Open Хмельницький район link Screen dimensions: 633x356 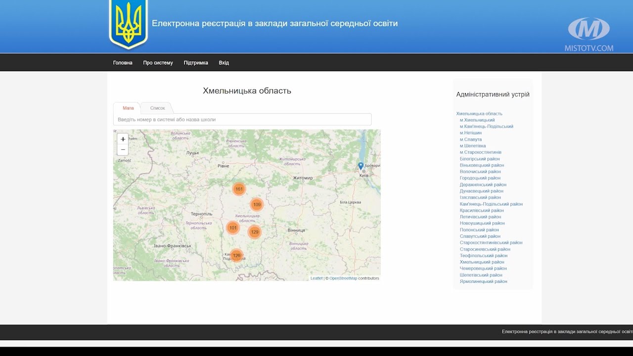pyautogui.click(x=482, y=262)
